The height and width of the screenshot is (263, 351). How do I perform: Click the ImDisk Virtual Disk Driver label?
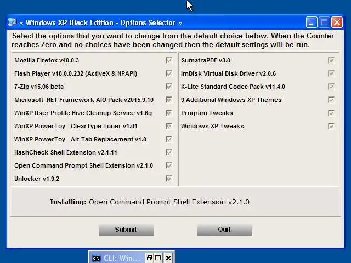click(x=228, y=73)
